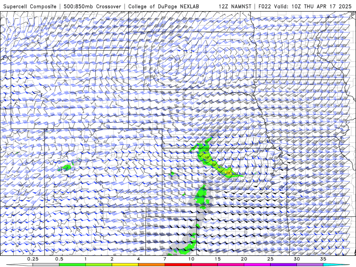Image resolution: width=356 pixels, height=267 pixels.
Task: Click the legend value 15
Action: coord(218,259)
